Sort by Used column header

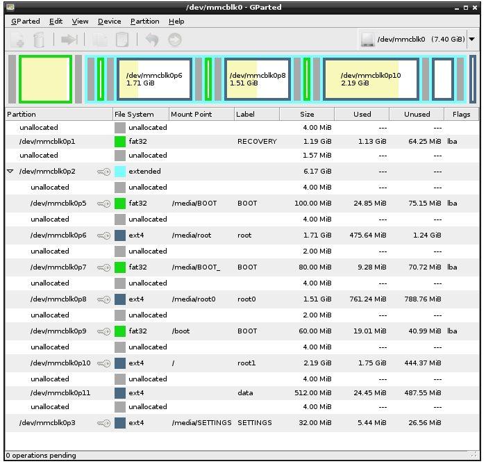point(362,114)
